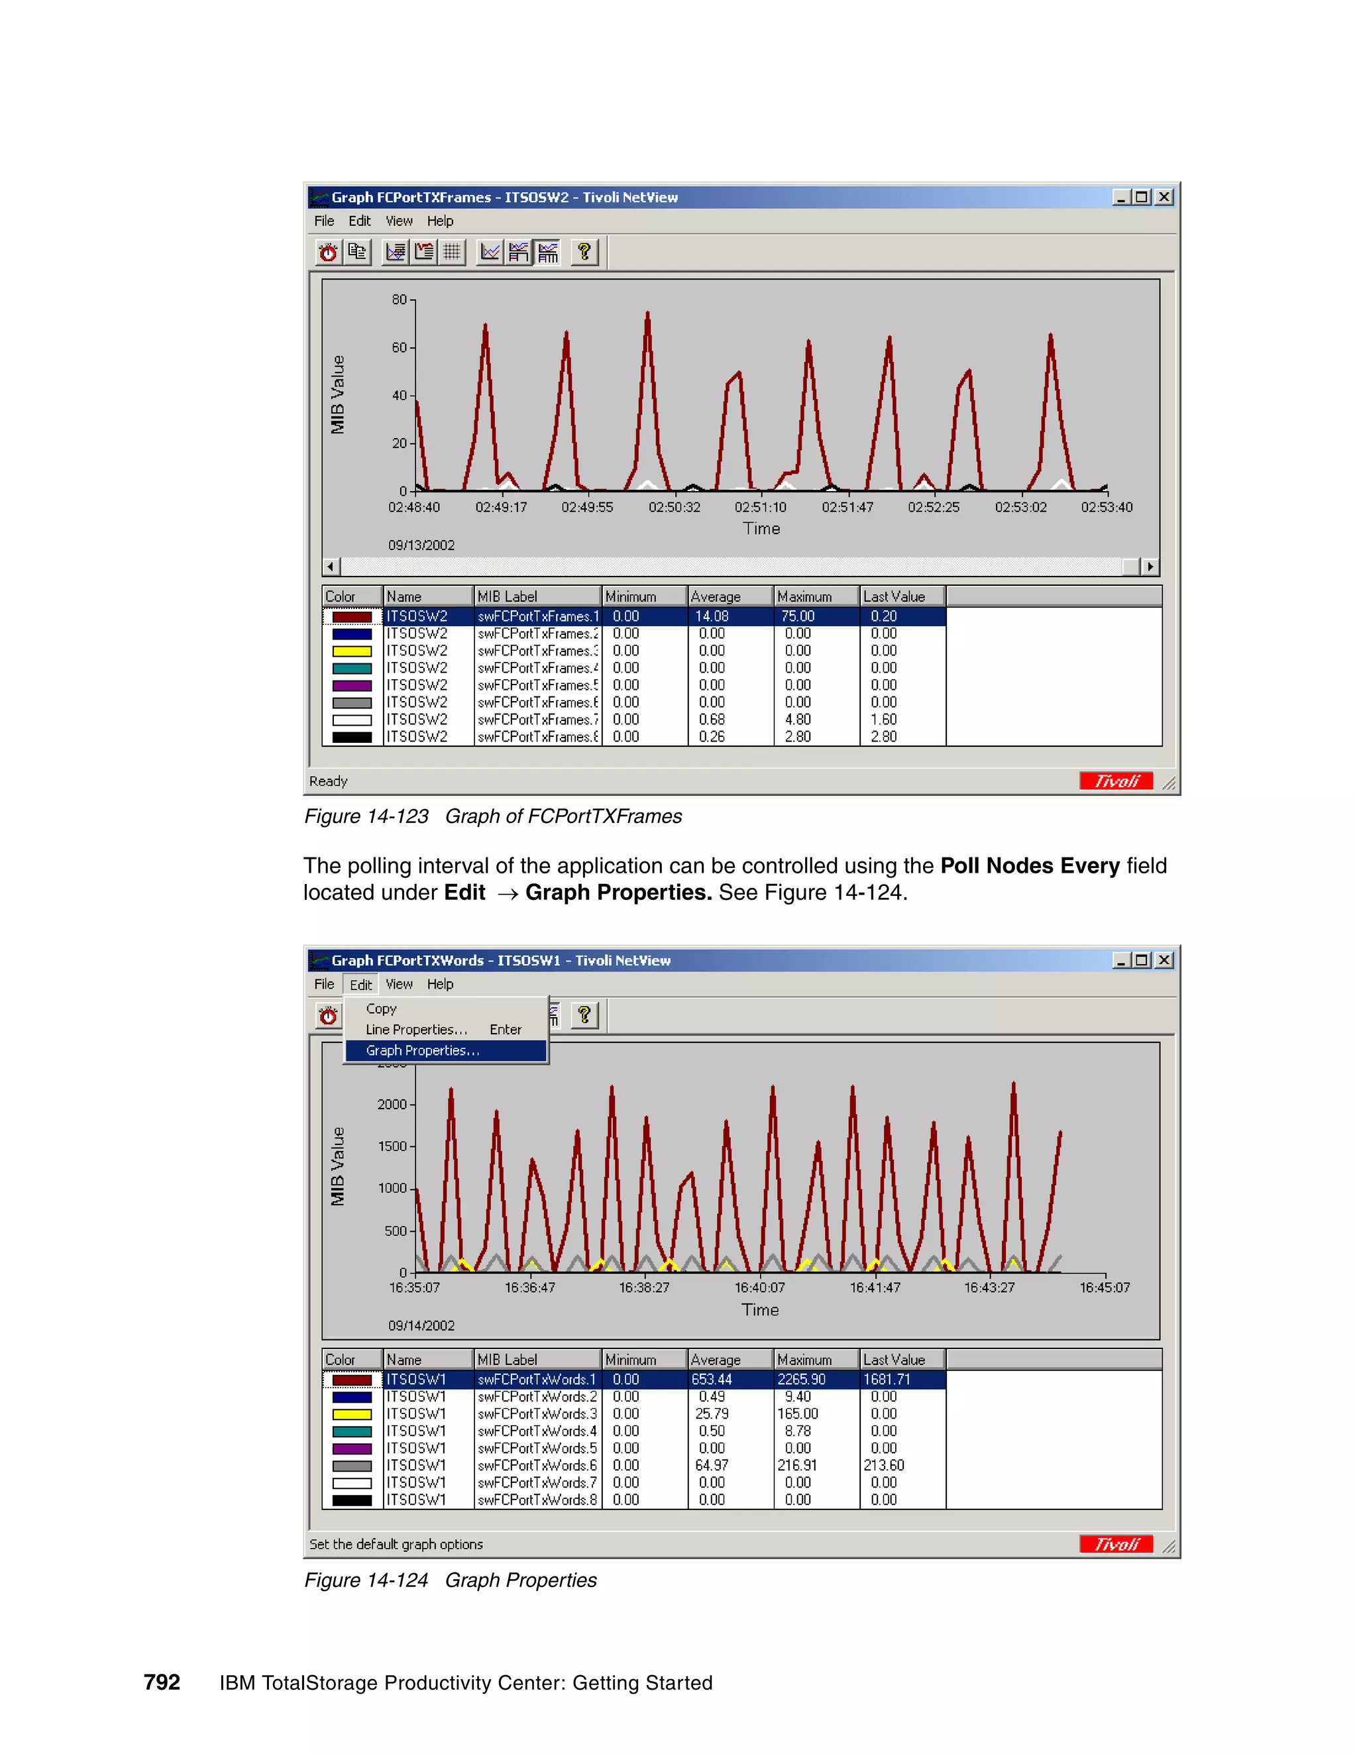
Task: Click the 2265.90 maximum value cell
Action: click(817, 1380)
